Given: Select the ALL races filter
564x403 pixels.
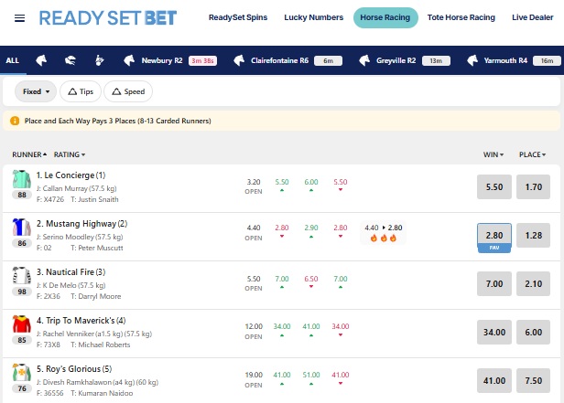Looking at the screenshot, I should coord(12,60).
